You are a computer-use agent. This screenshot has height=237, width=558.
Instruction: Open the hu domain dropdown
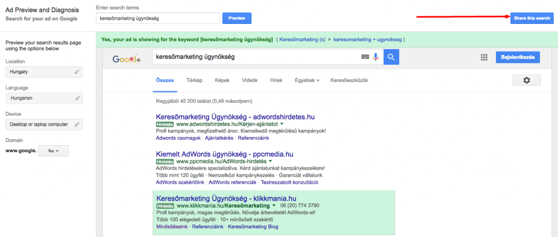point(53,151)
